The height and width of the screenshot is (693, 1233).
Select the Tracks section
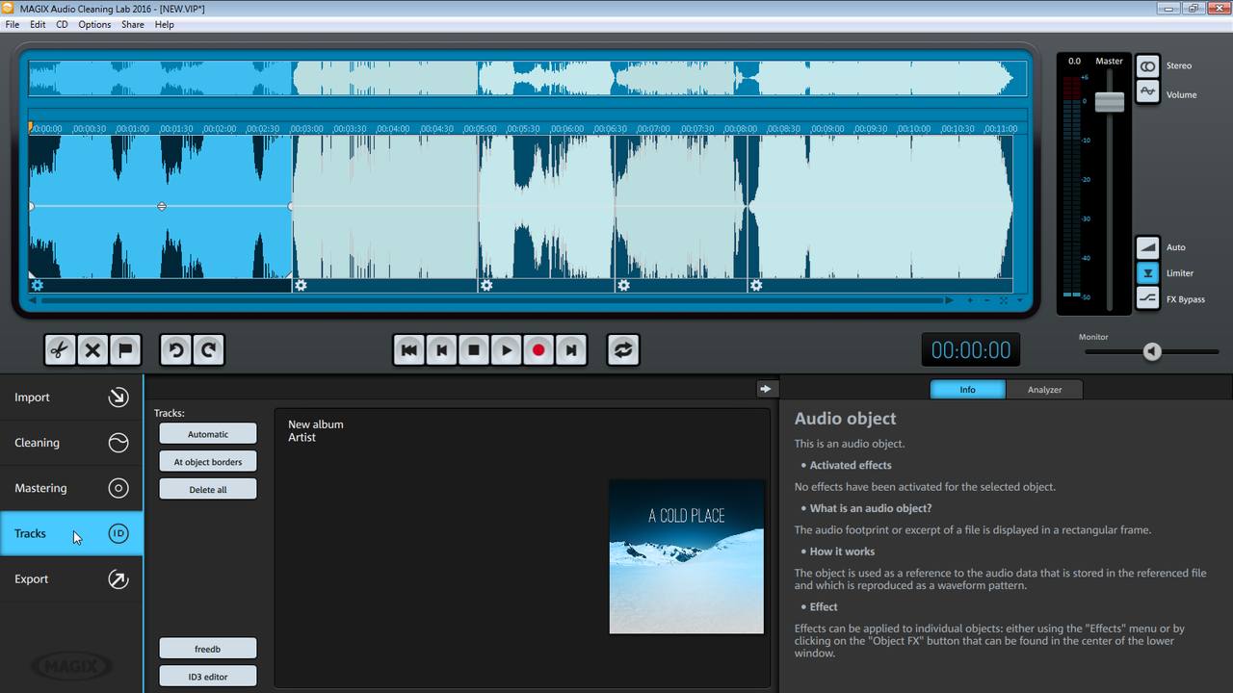coord(71,533)
